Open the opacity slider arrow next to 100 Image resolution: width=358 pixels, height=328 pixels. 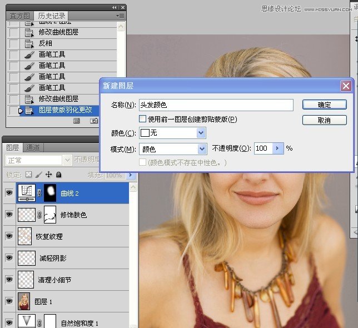(278, 148)
